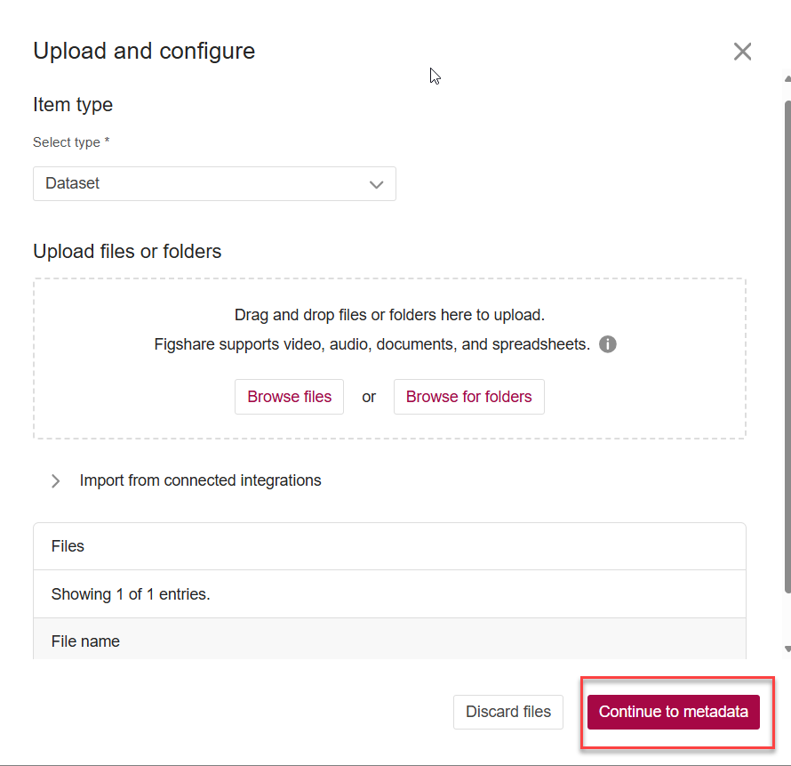
Task: Click the Upload and configure title
Action: tap(144, 52)
